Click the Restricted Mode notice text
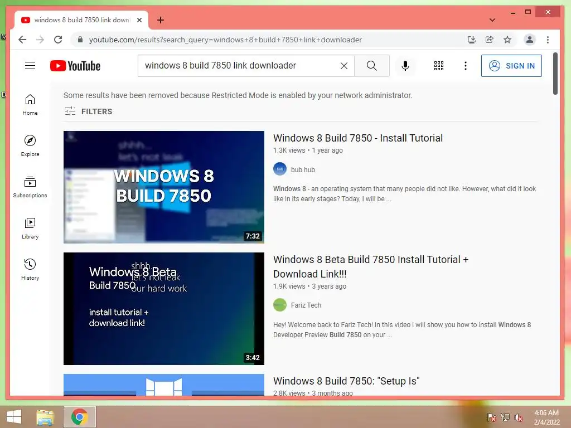 238,95
